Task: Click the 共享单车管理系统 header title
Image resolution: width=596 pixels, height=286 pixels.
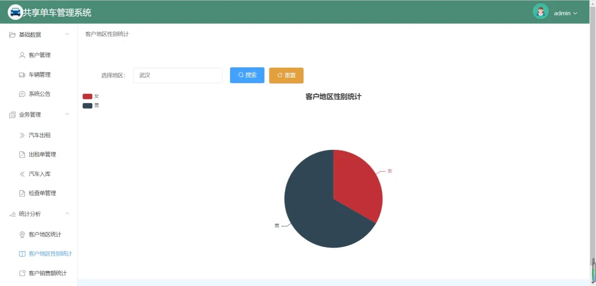Action: [57, 13]
